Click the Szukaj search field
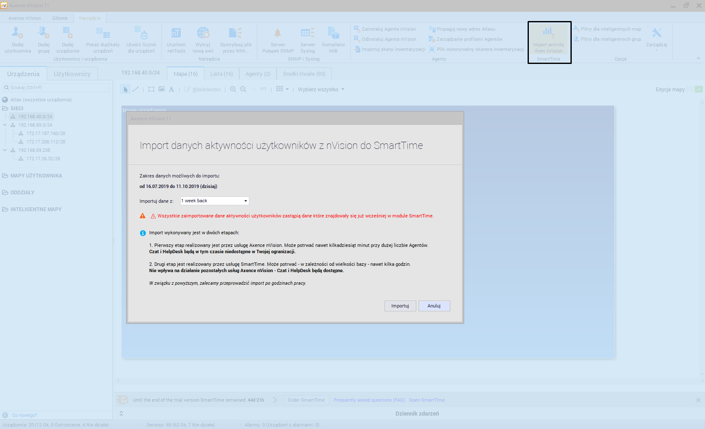Image resolution: width=705 pixels, height=429 pixels. [57, 87]
